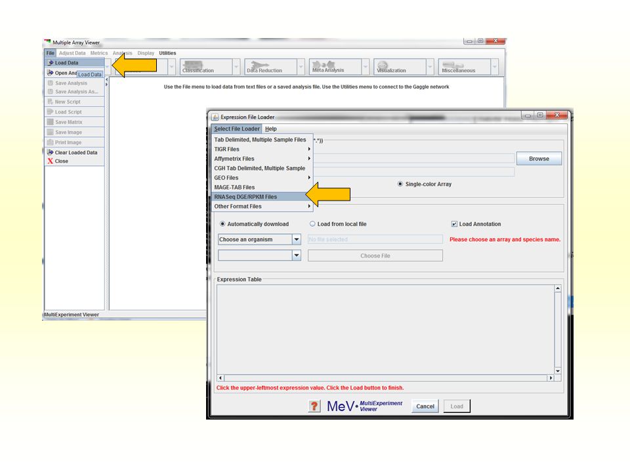Click the file path field beside Browse
The image size is (630, 472).
(414, 159)
